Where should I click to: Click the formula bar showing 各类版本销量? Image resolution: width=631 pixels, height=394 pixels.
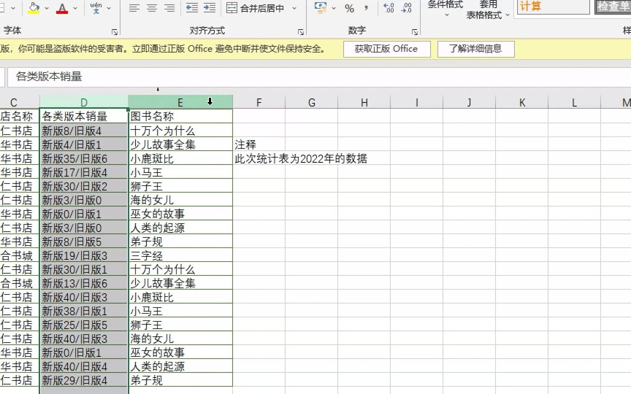click(319, 77)
